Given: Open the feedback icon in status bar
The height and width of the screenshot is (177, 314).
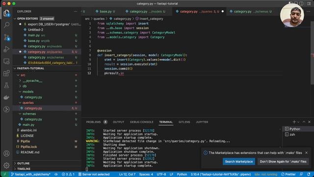Looking at the screenshot, I should 301,174.
